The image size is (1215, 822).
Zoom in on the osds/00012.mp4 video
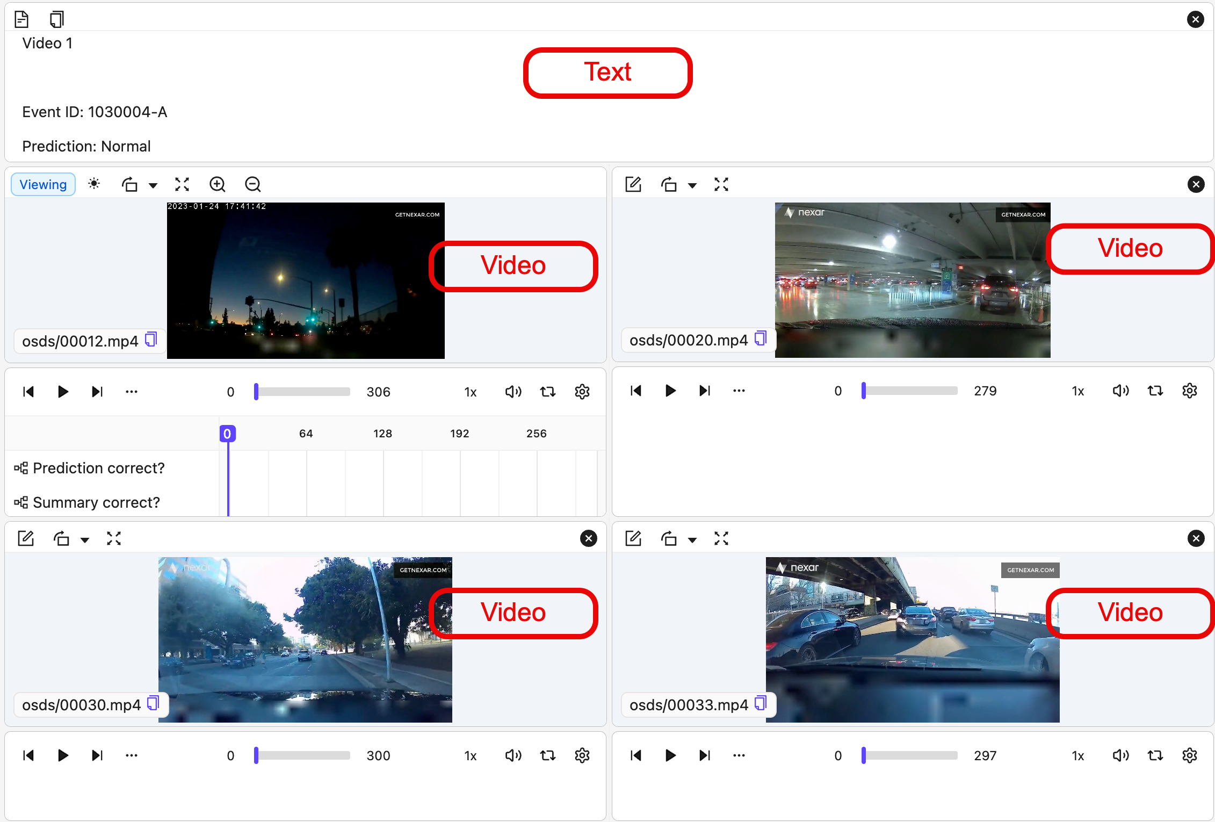218,184
